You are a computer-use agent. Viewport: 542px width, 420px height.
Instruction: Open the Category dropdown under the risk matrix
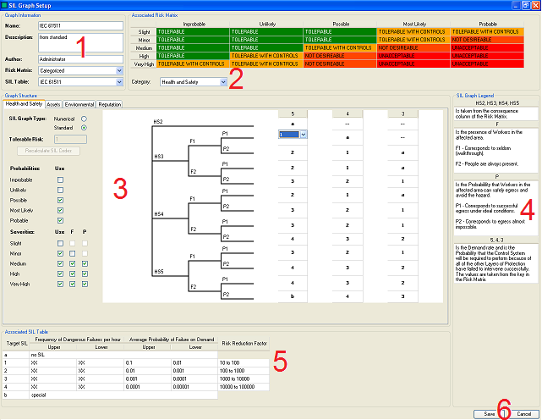(x=222, y=82)
